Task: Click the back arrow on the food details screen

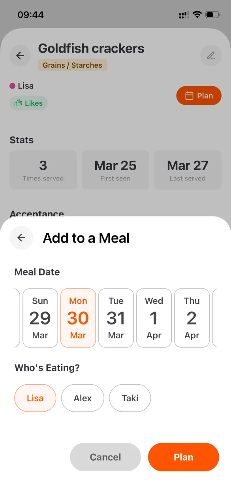Action: tap(20, 55)
